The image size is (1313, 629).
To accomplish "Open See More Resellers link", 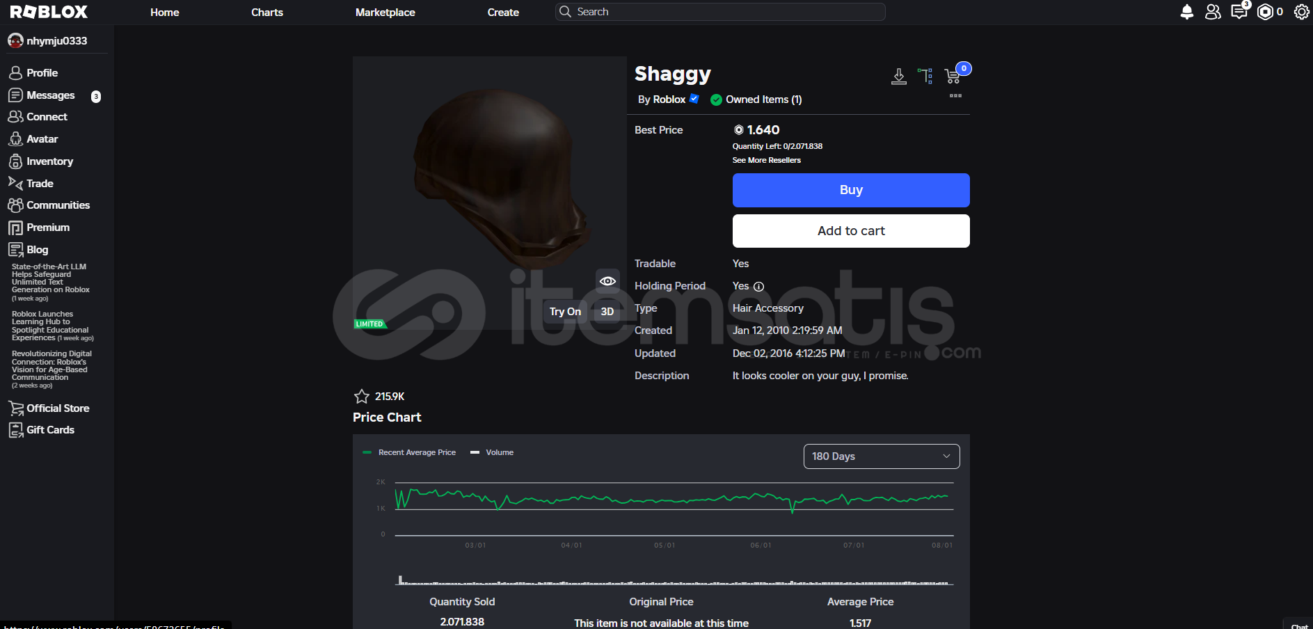I will [x=767, y=160].
